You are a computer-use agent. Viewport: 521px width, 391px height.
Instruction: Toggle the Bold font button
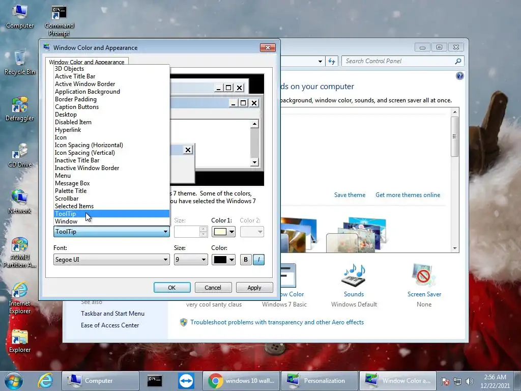(x=246, y=260)
